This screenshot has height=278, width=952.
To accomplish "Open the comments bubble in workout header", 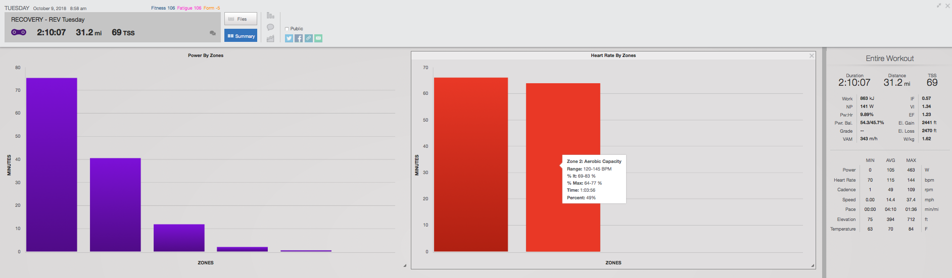I will click(213, 33).
